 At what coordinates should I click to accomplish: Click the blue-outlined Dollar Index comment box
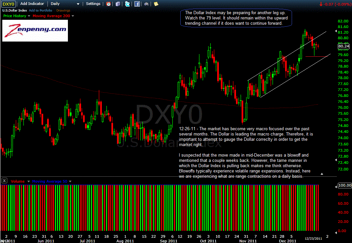coord(236,18)
